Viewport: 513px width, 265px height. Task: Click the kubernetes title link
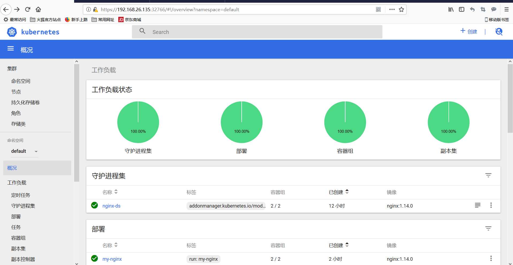click(x=40, y=32)
